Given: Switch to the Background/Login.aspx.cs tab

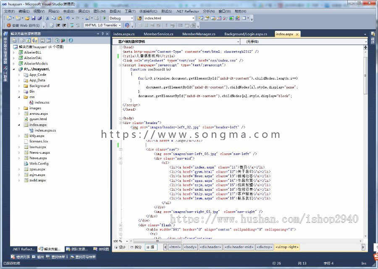Looking at the screenshot, I should point(246,34).
